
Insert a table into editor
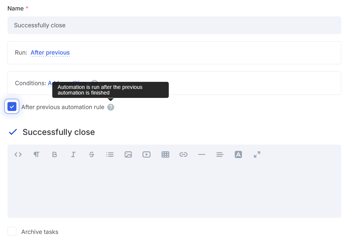[x=165, y=154]
